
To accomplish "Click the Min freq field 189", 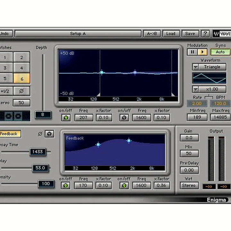I will (197, 117).
